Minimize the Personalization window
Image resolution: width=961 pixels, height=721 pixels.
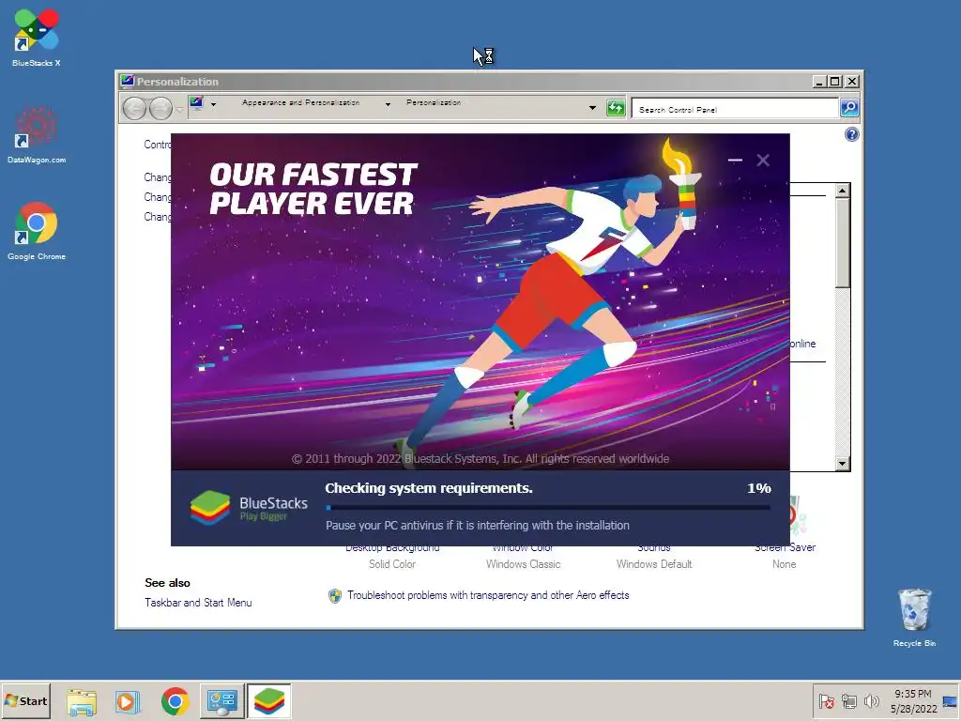tap(819, 82)
